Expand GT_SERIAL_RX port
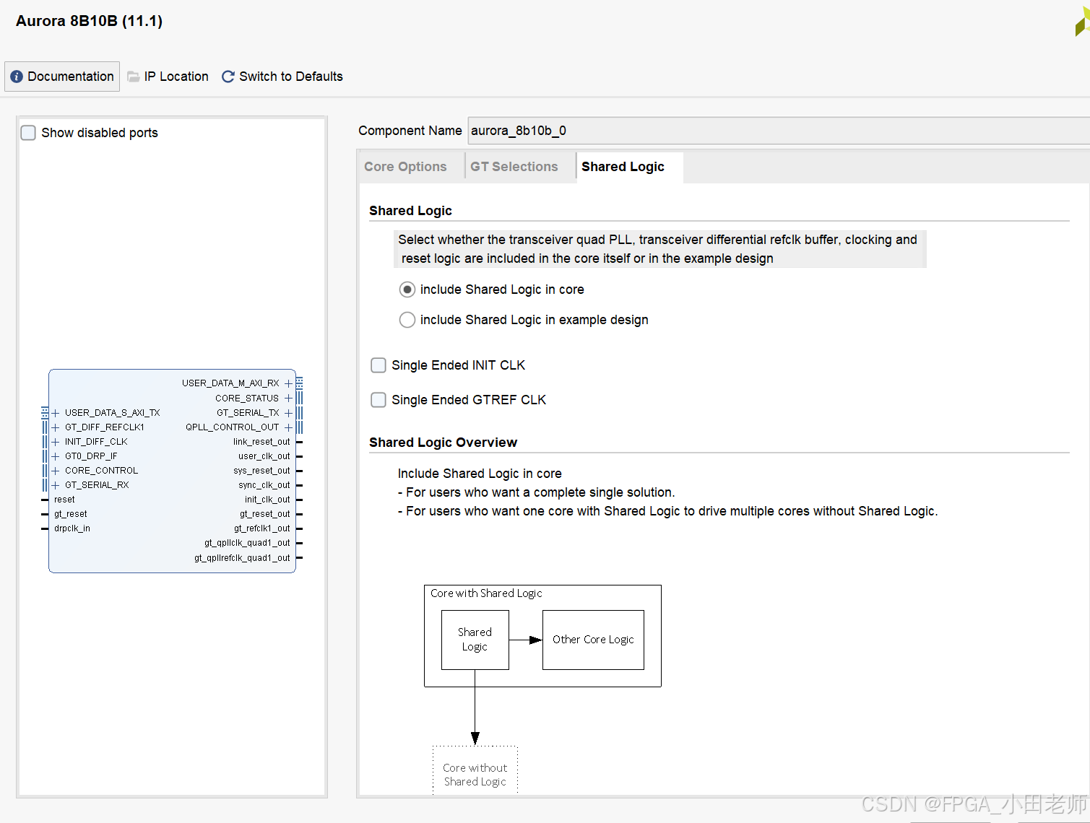This screenshot has width=1090, height=823. [x=55, y=485]
